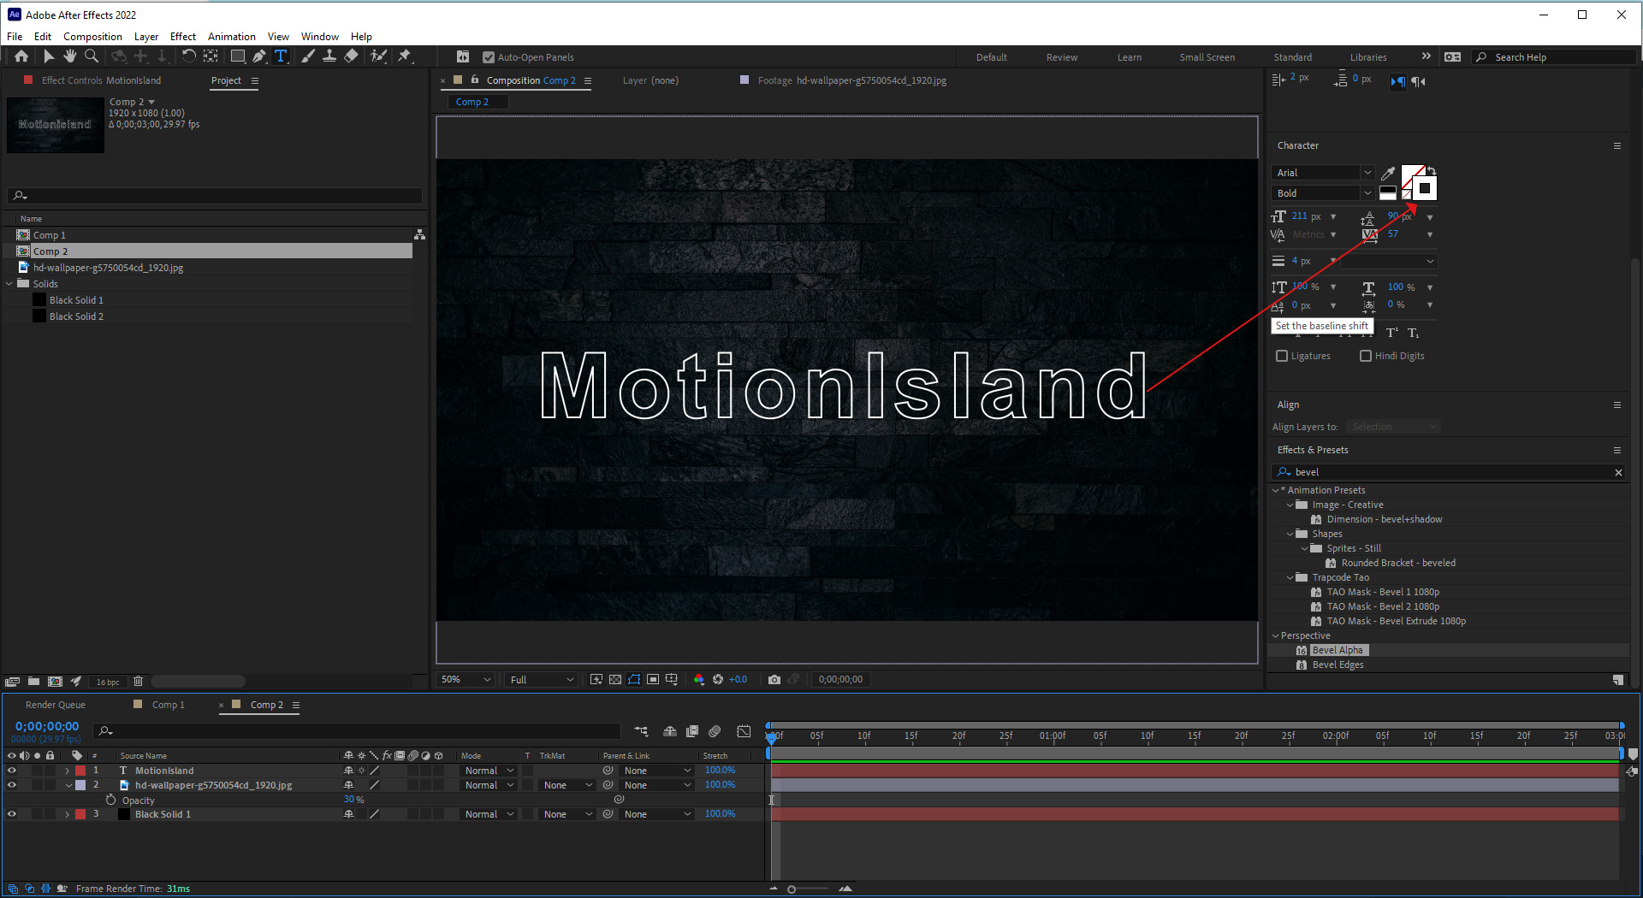Select the Clone Stamp tool
This screenshot has width=1643, height=898.
tap(329, 56)
